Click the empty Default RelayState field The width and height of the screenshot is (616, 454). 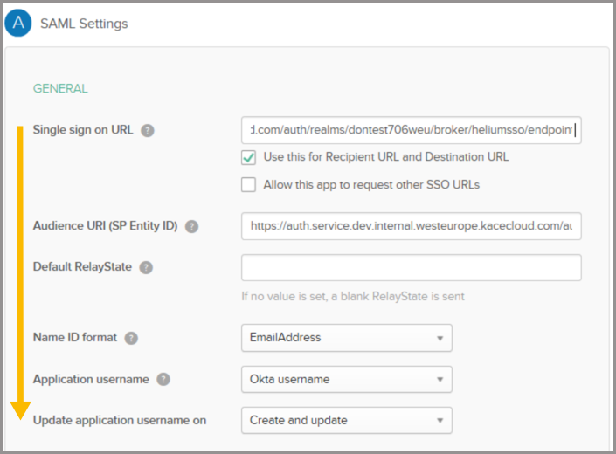point(411,267)
